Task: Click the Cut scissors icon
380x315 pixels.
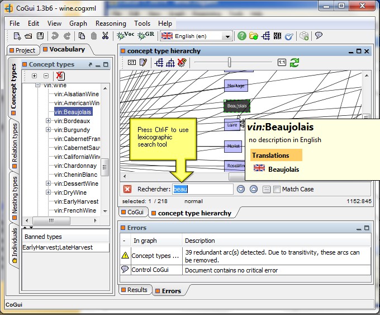Action: [105, 36]
